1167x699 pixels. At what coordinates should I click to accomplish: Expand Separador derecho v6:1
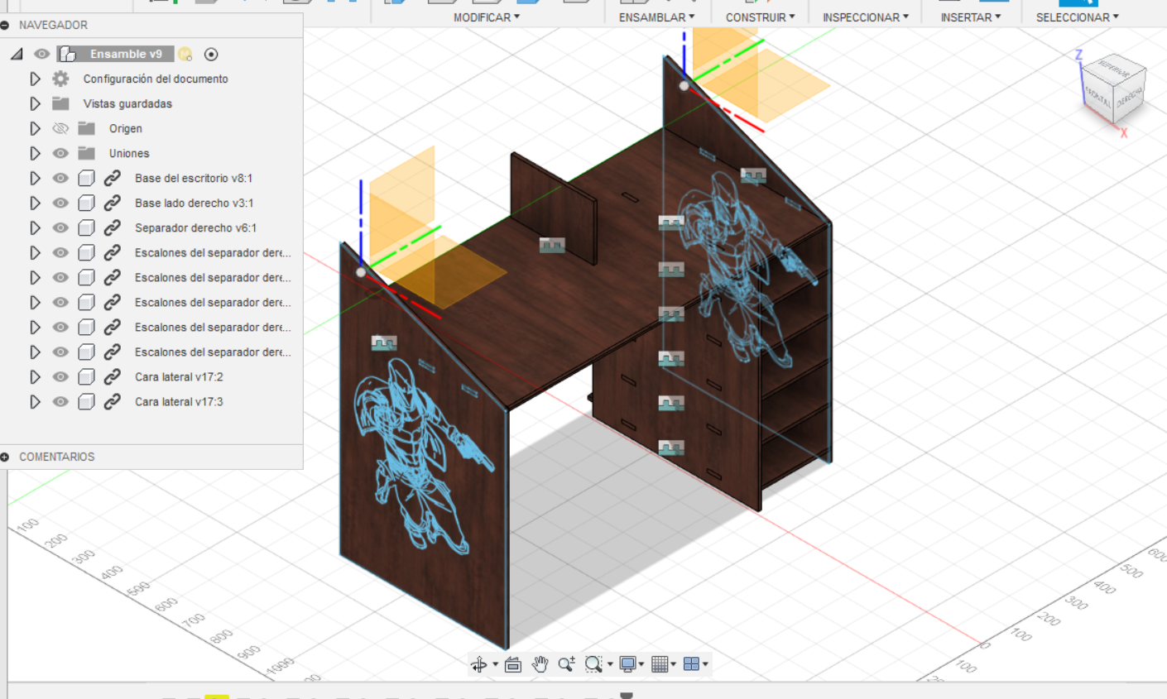tap(35, 227)
